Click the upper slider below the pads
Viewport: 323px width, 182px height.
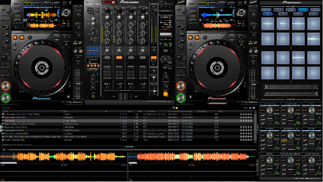[x=291, y=87]
